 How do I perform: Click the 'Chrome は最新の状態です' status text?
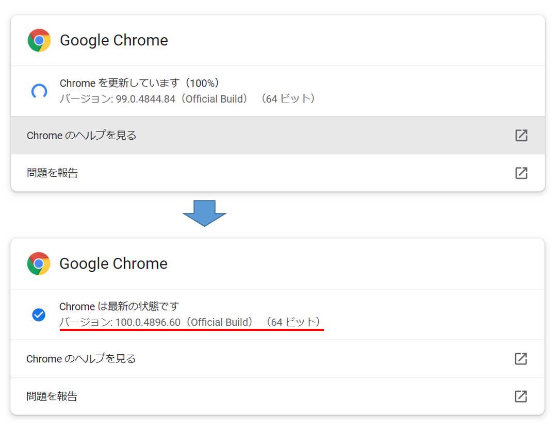tap(119, 306)
